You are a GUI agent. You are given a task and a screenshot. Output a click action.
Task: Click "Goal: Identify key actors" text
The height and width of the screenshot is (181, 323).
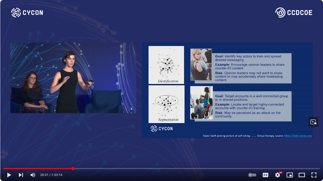(248, 58)
